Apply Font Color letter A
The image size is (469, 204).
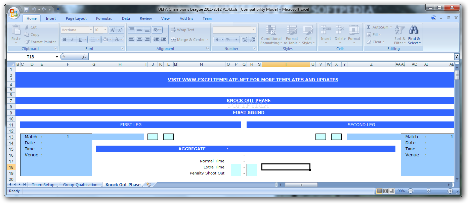click(117, 40)
